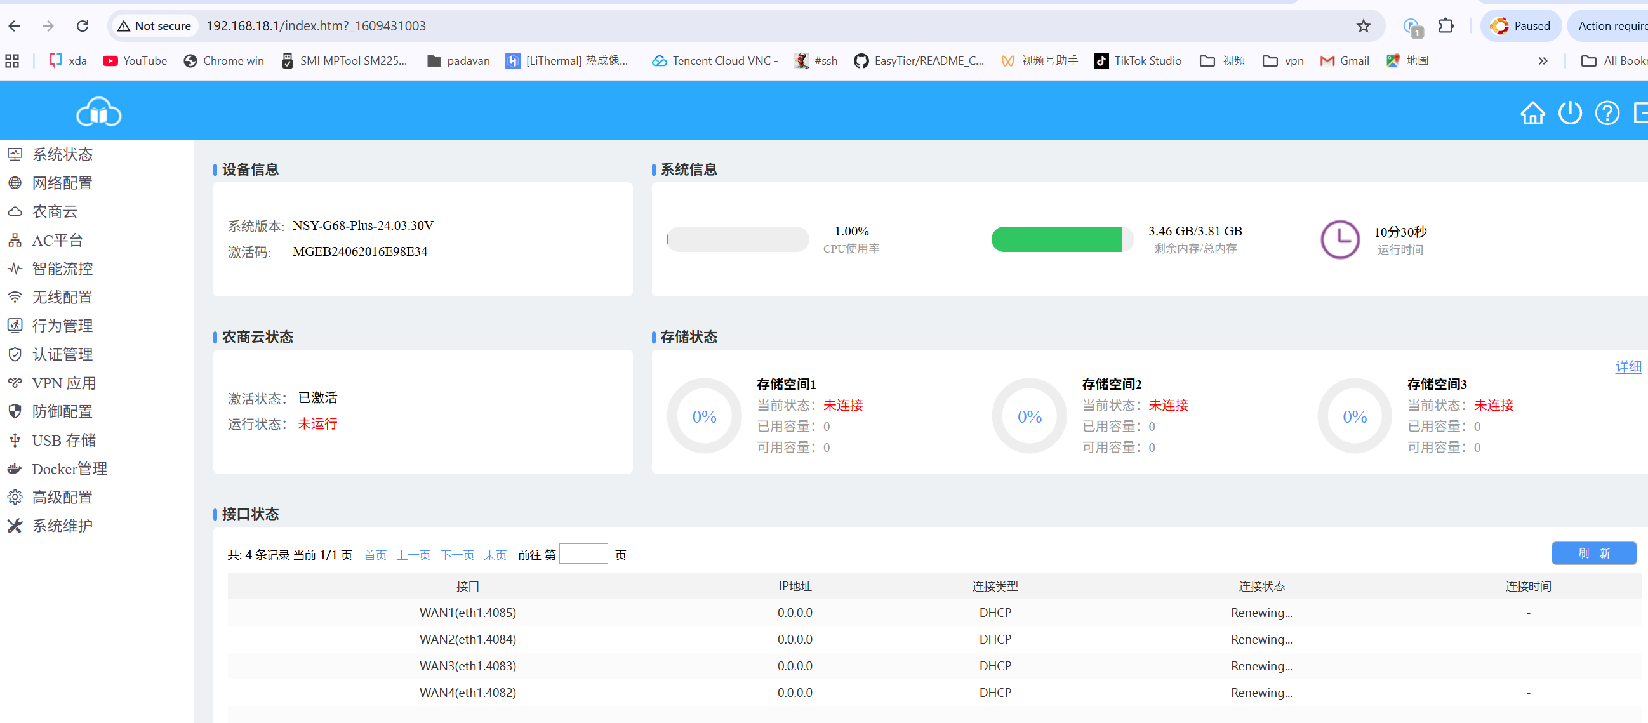Select 系统维护 in the sidebar
This screenshot has height=723, width=1648.
pos(62,526)
